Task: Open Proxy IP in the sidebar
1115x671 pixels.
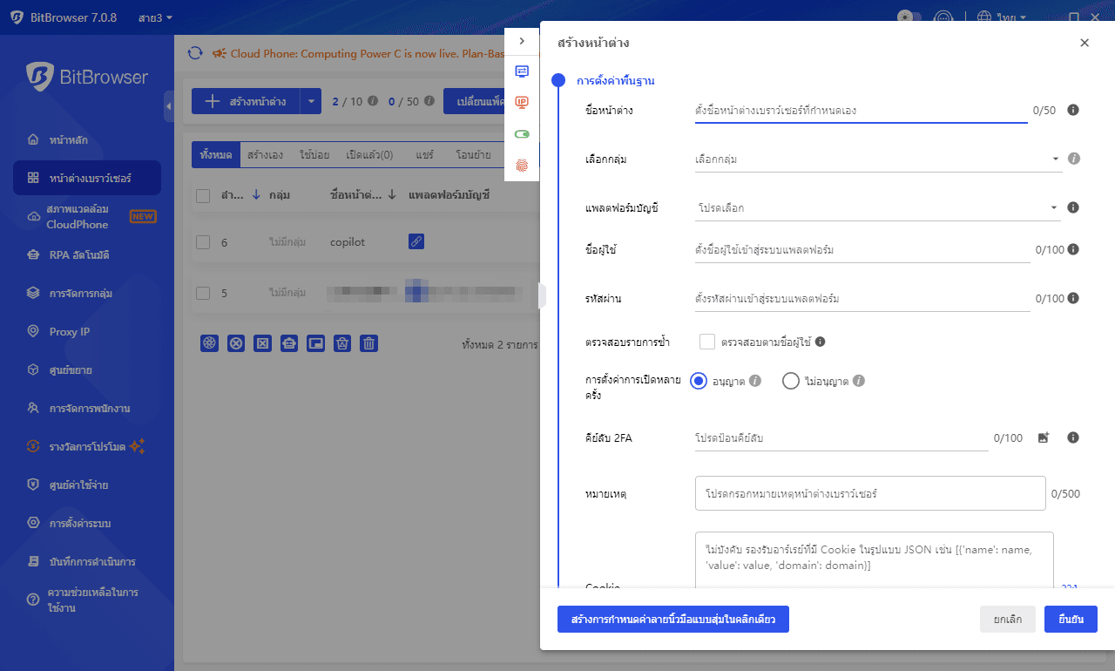Action: point(70,332)
